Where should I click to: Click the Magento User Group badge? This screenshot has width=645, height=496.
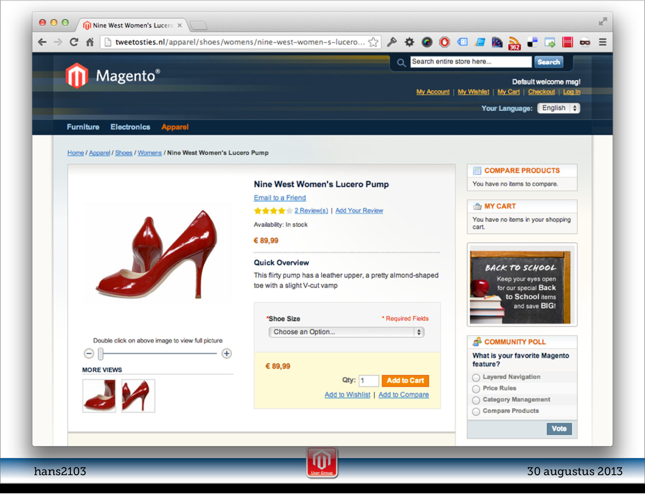[x=322, y=463]
